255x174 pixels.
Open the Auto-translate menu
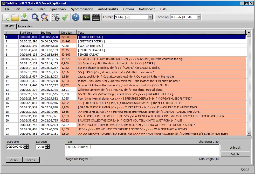[108, 9]
